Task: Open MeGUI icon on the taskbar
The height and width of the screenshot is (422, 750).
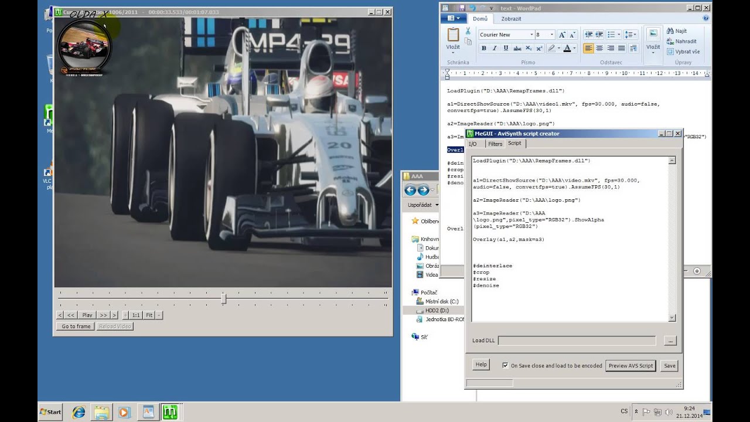Action: [170, 412]
